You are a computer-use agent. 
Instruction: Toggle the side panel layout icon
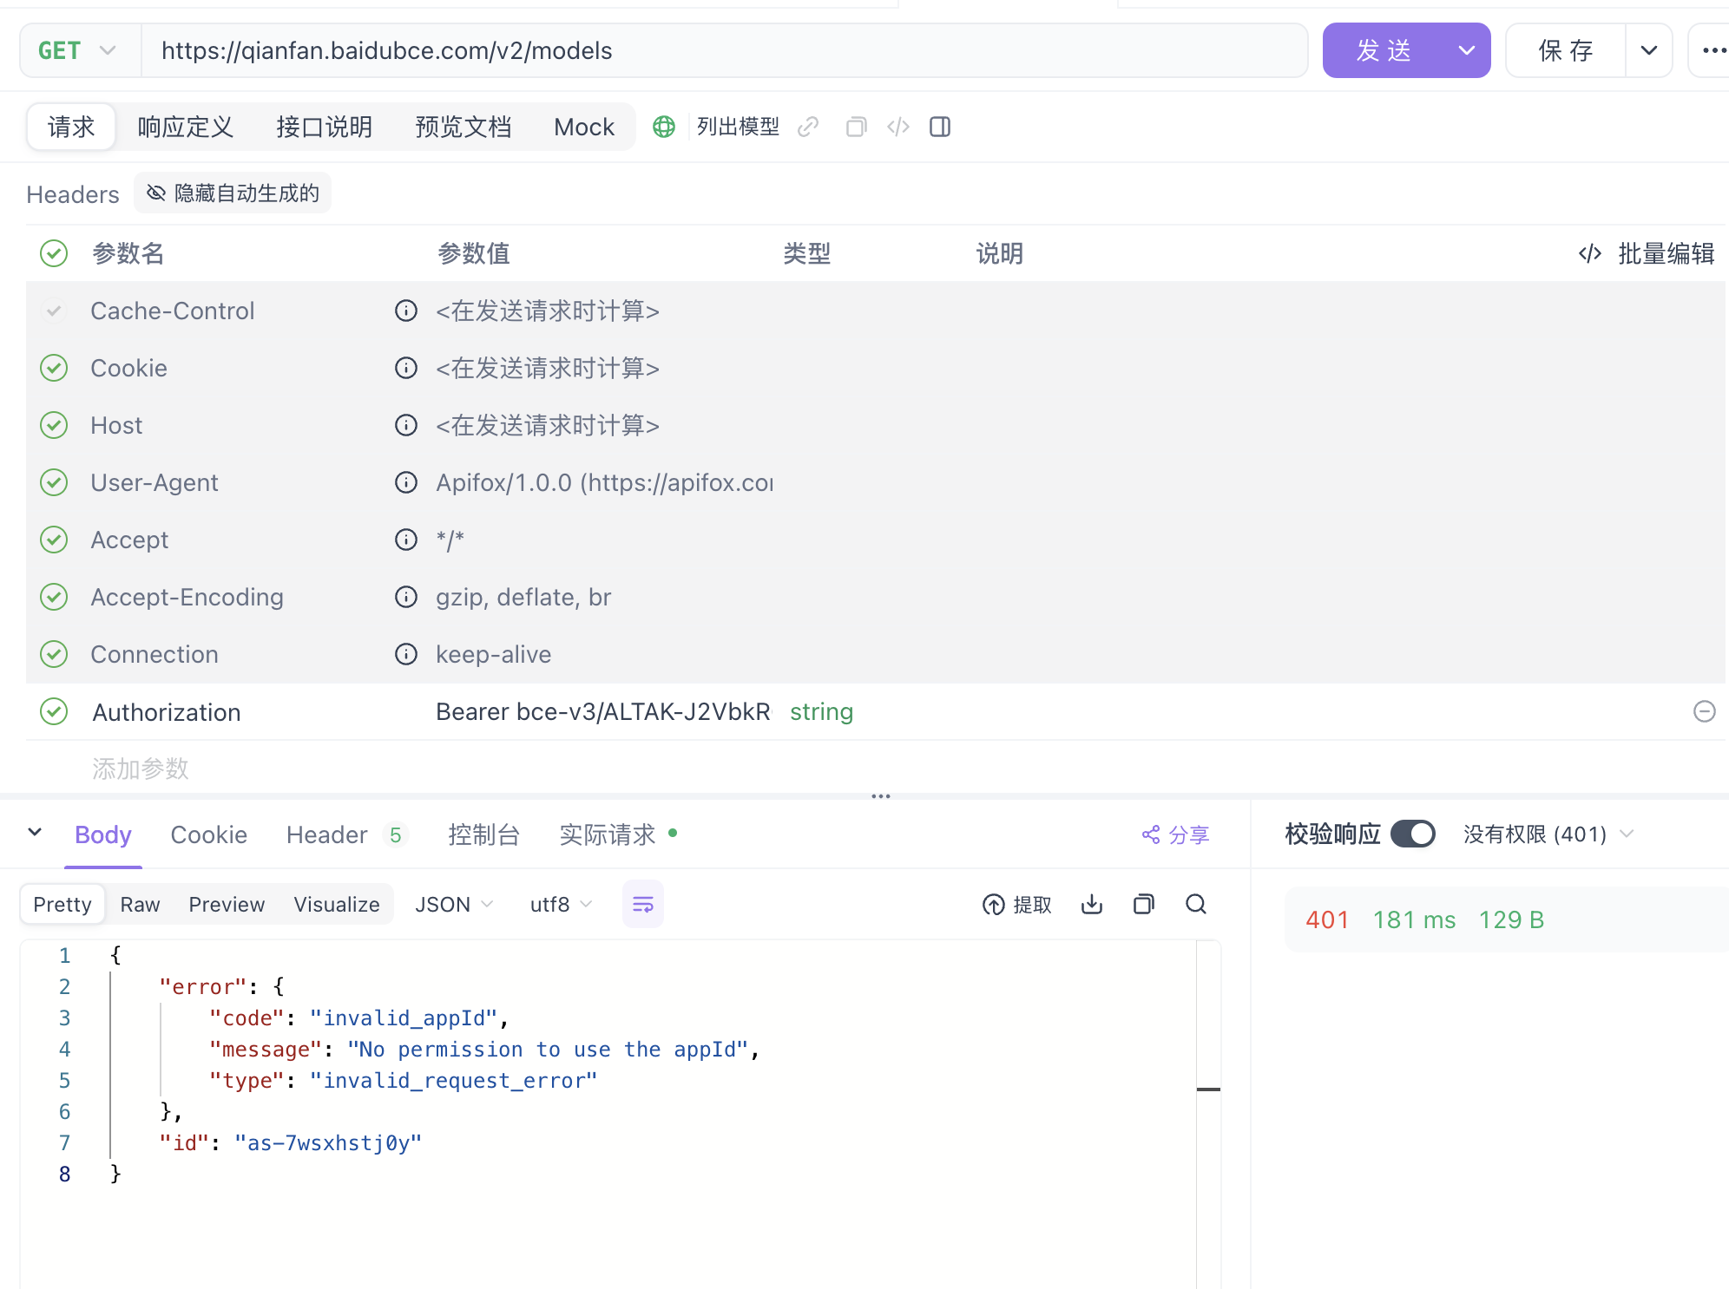(940, 127)
